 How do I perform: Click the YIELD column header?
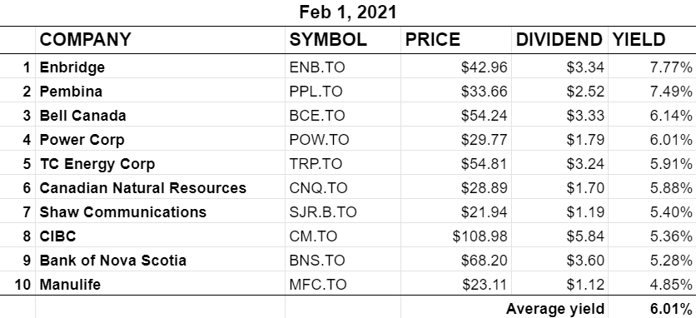[x=652, y=40]
